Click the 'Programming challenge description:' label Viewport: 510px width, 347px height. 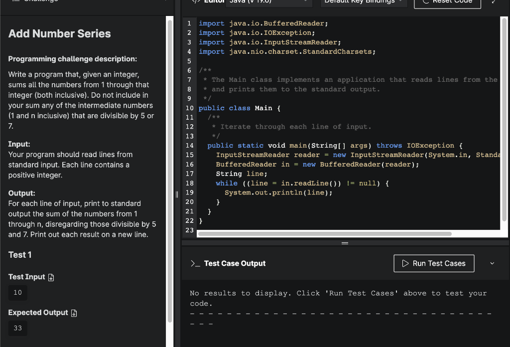coord(73,59)
